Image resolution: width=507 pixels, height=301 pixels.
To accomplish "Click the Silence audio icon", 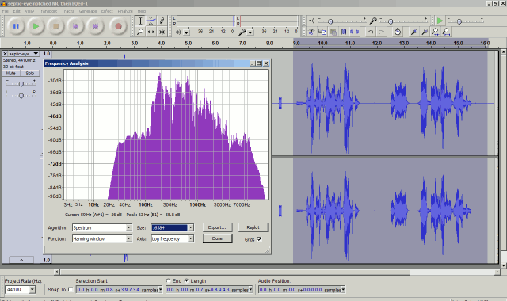I will (x=355, y=32).
